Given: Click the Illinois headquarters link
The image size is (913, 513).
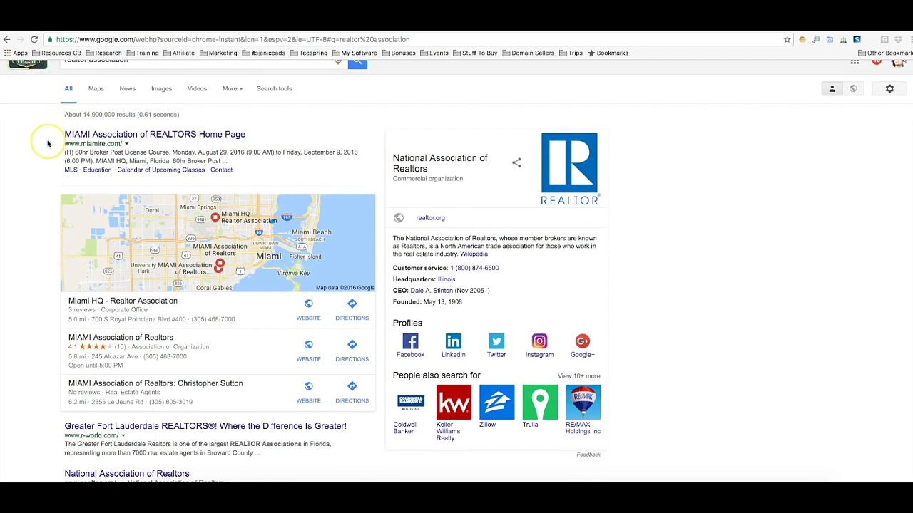Looking at the screenshot, I should click(447, 279).
